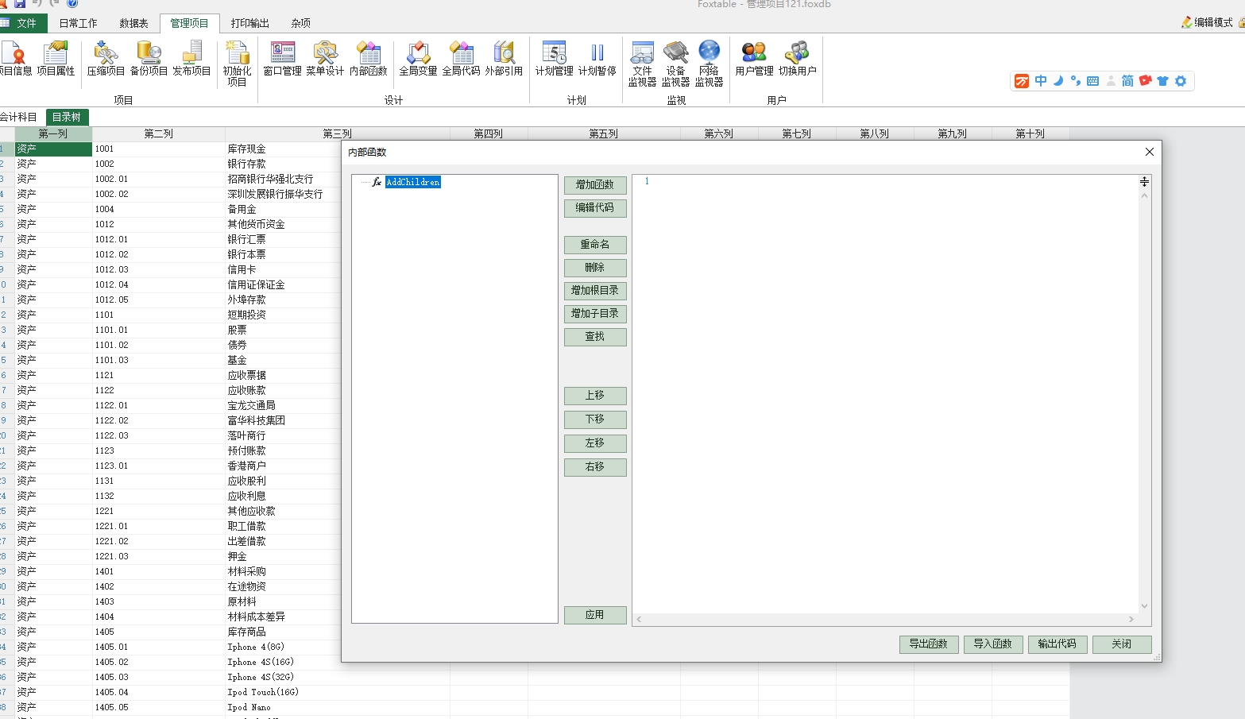
Task: Click the split handle atop code editor scrollbar
Action: [1144, 182]
